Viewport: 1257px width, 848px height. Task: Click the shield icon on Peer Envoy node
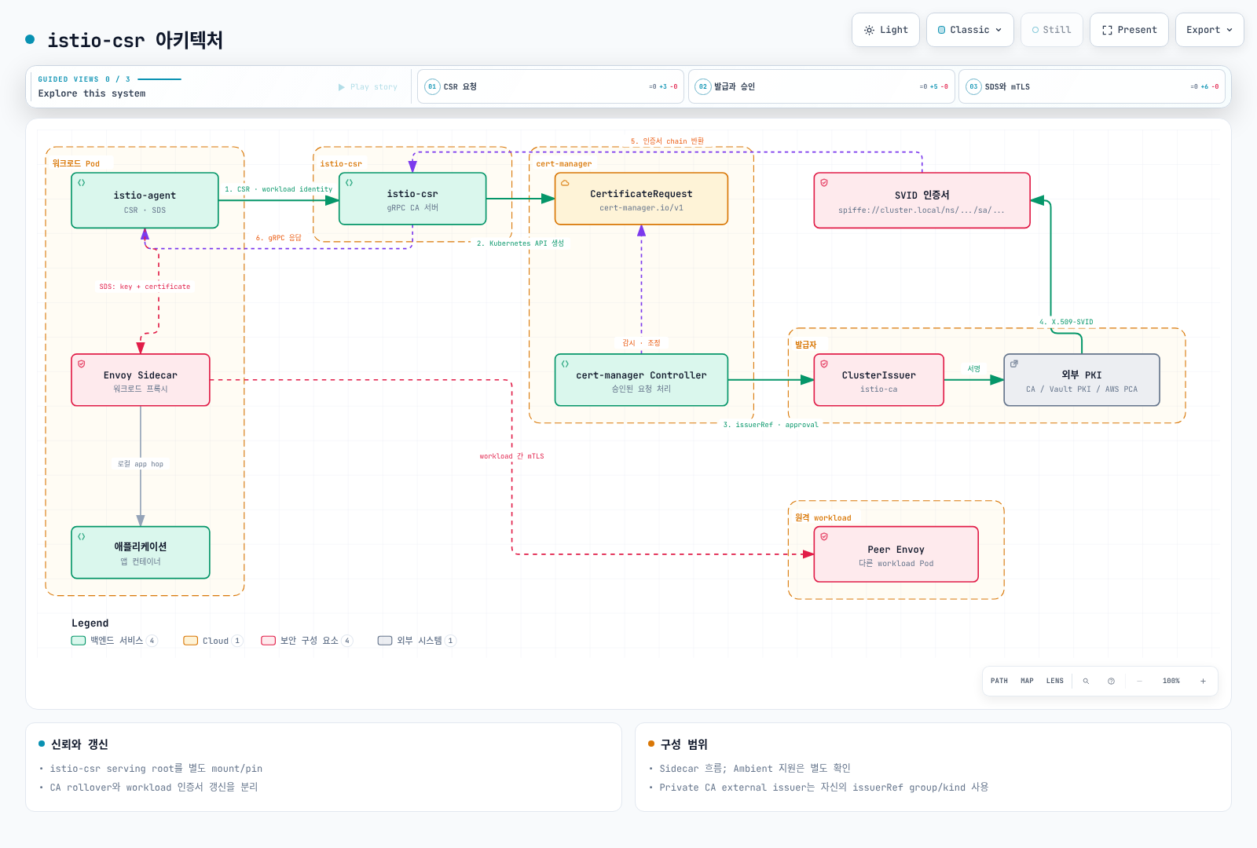824,536
